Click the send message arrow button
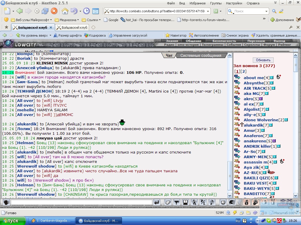The image size is (301, 225). [157, 202]
